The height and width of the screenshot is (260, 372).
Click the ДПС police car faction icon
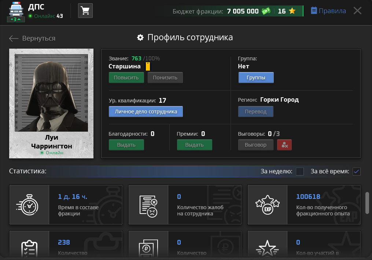[15, 11]
